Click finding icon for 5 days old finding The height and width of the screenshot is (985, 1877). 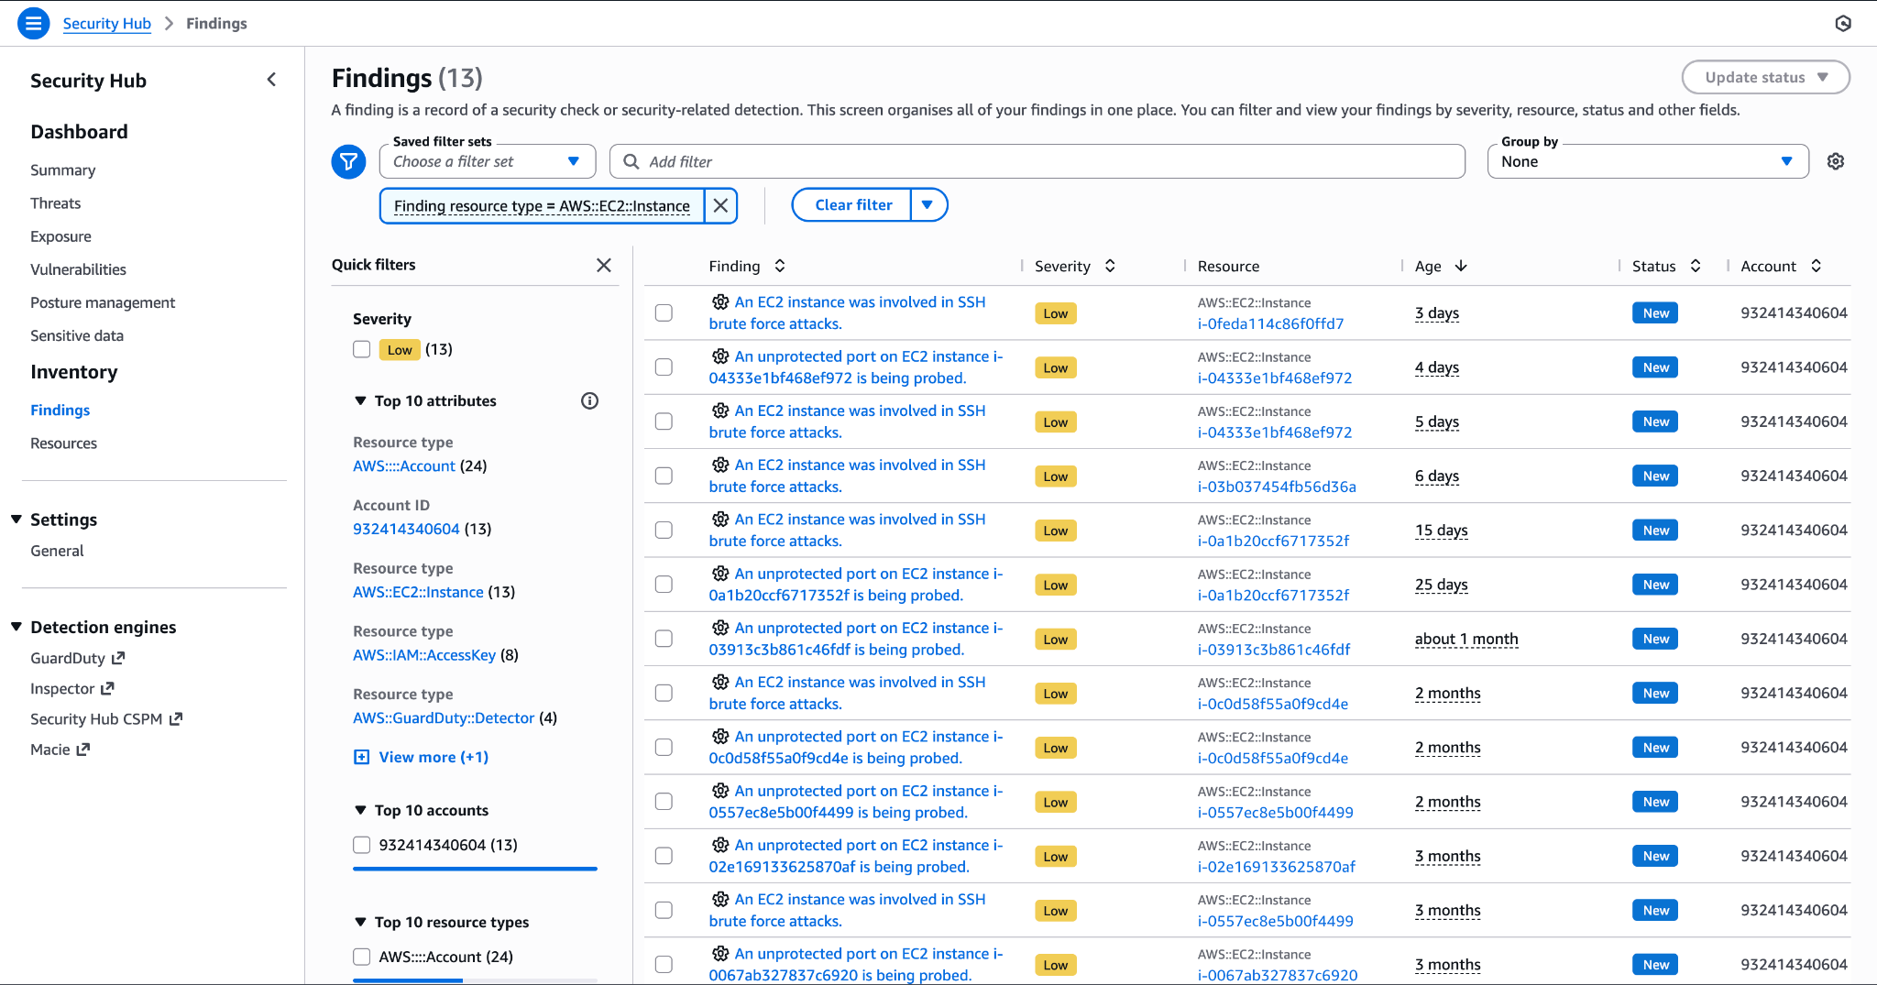720,410
